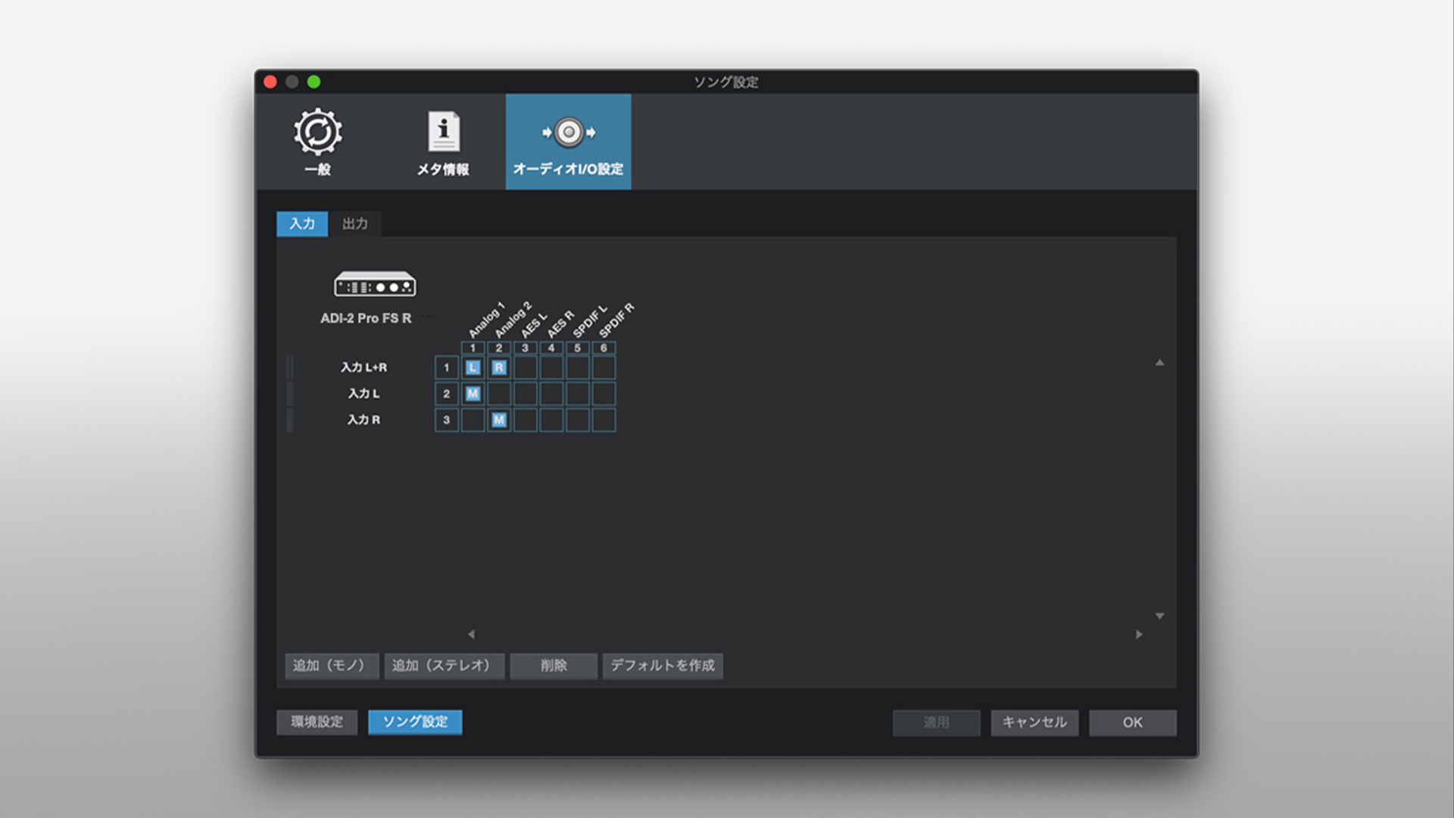The width and height of the screenshot is (1454, 818).
Task: Toggle the M cell on 入力 L row
Action: click(x=473, y=394)
